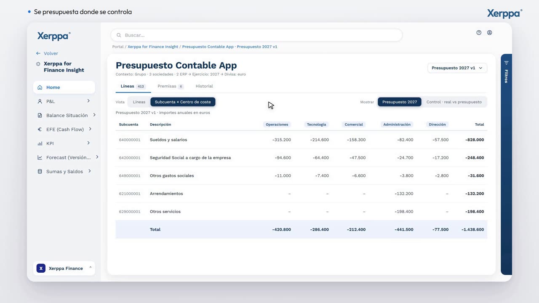Switch the view to Líneas
539x303 pixels.
pos(139,102)
